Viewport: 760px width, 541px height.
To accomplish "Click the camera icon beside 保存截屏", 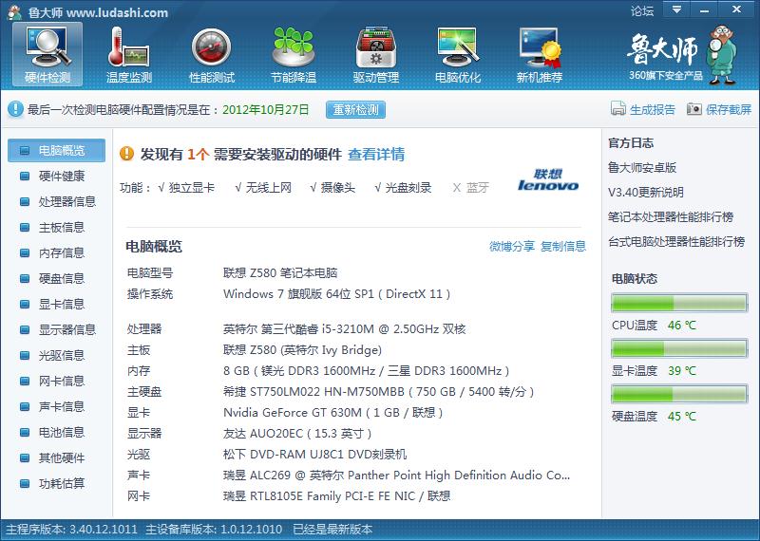I will click(x=694, y=109).
